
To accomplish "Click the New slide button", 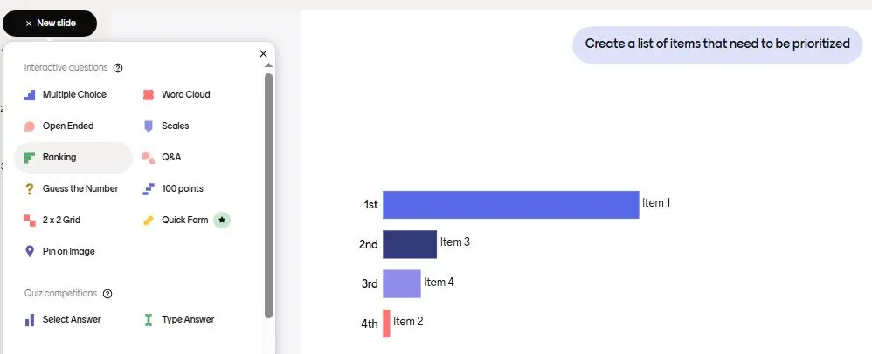I will pyautogui.click(x=50, y=24).
